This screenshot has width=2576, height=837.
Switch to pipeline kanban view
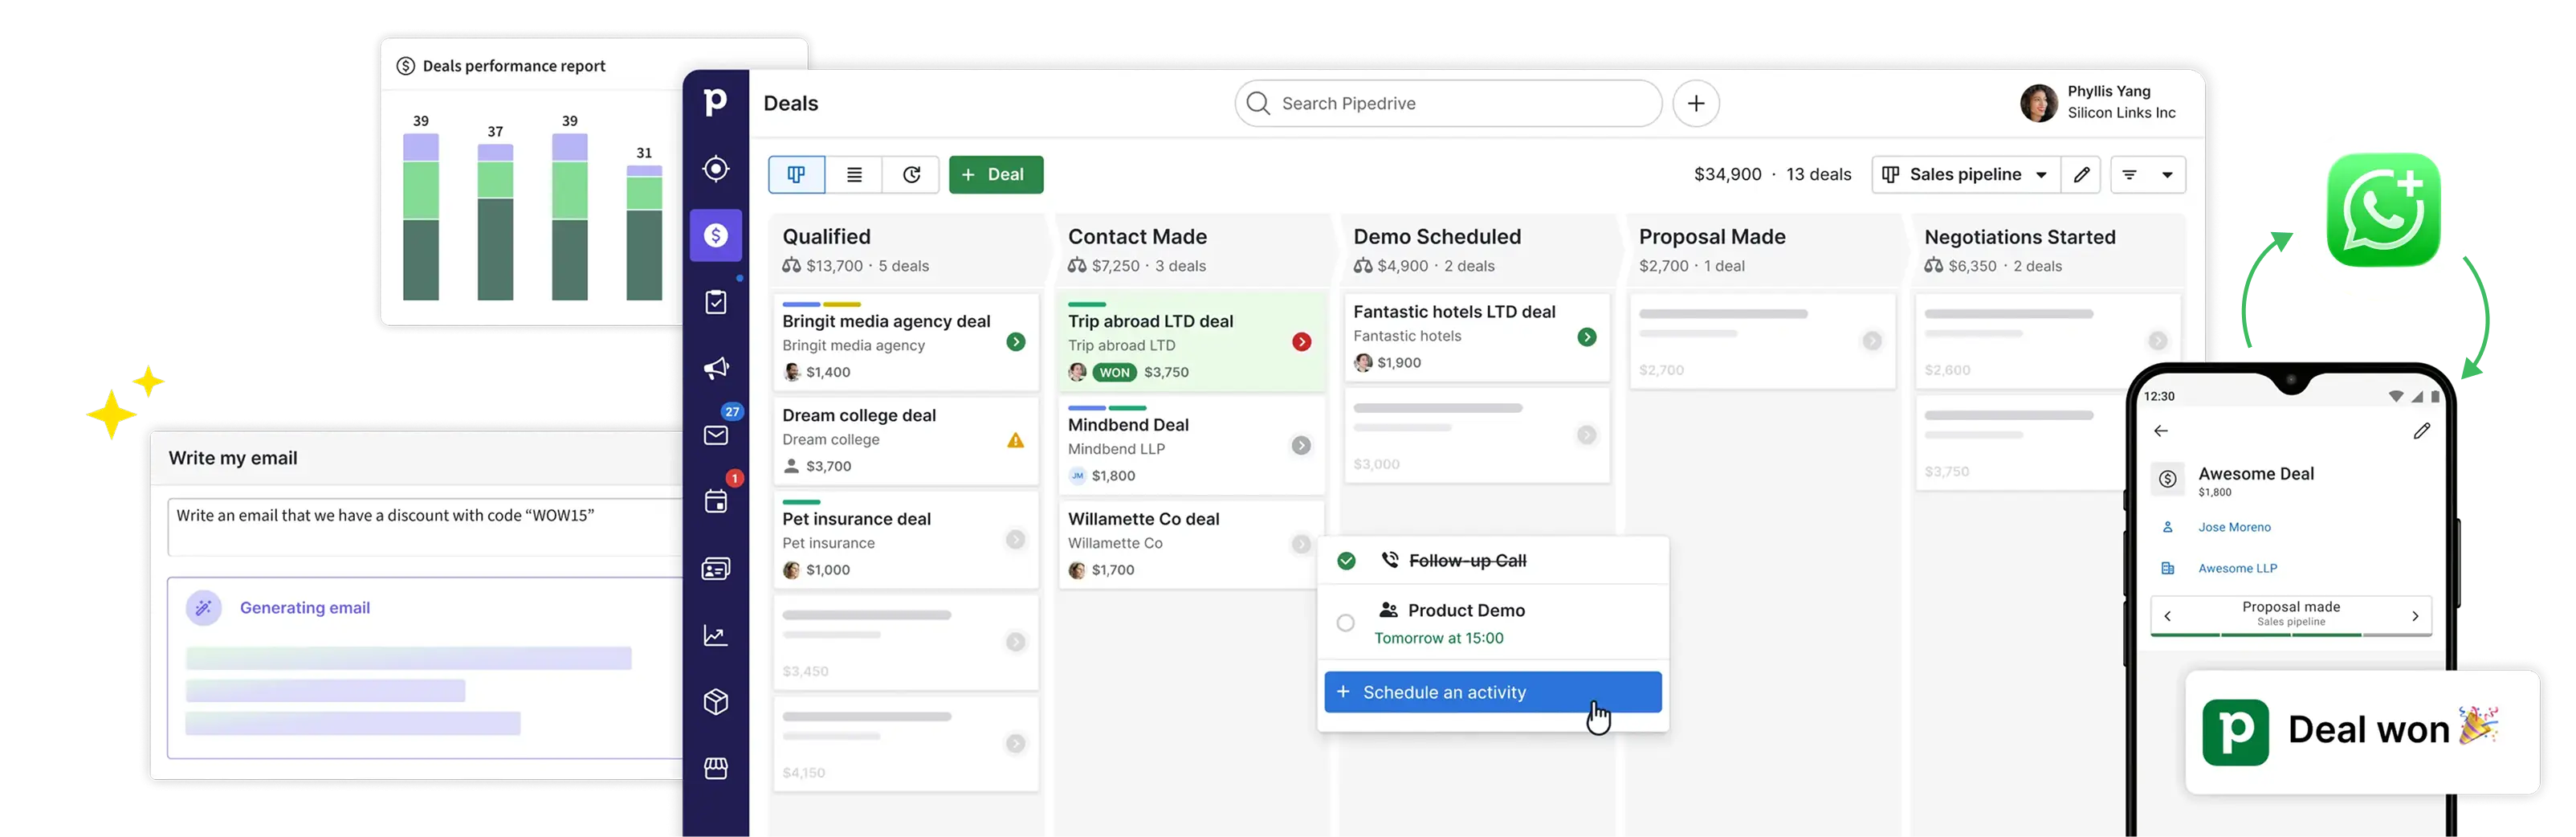click(x=796, y=174)
